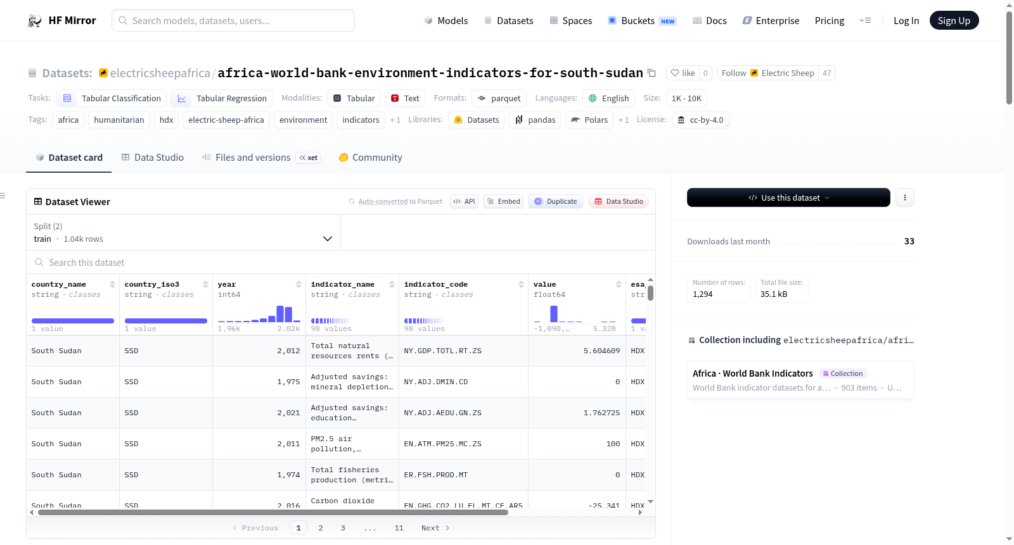Open the Community tab
Image resolution: width=1014 pixels, height=545 pixels.
tap(370, 158)
